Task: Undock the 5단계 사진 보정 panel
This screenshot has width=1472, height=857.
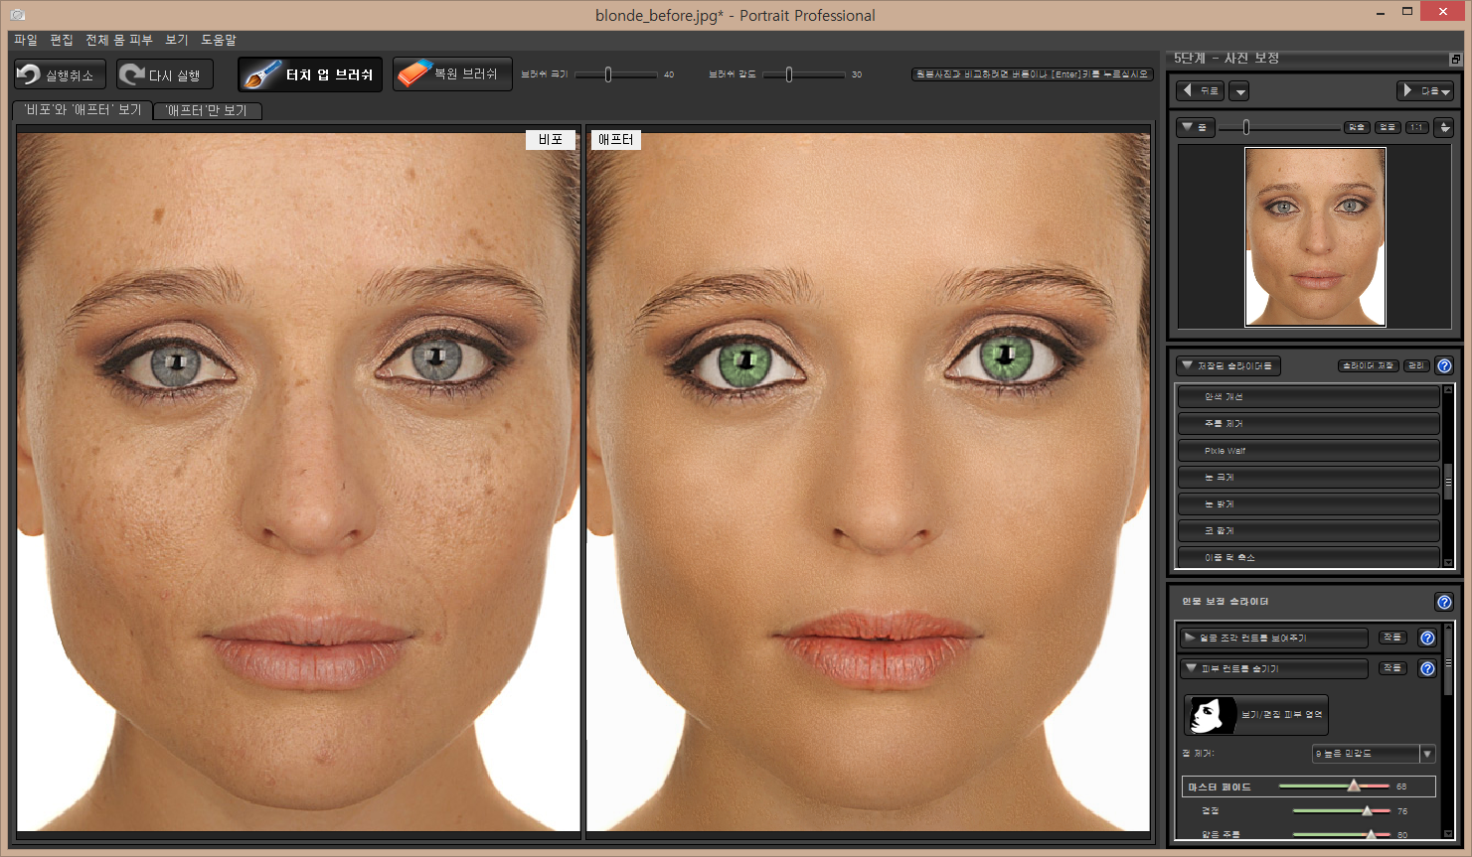Action: 1455,60
